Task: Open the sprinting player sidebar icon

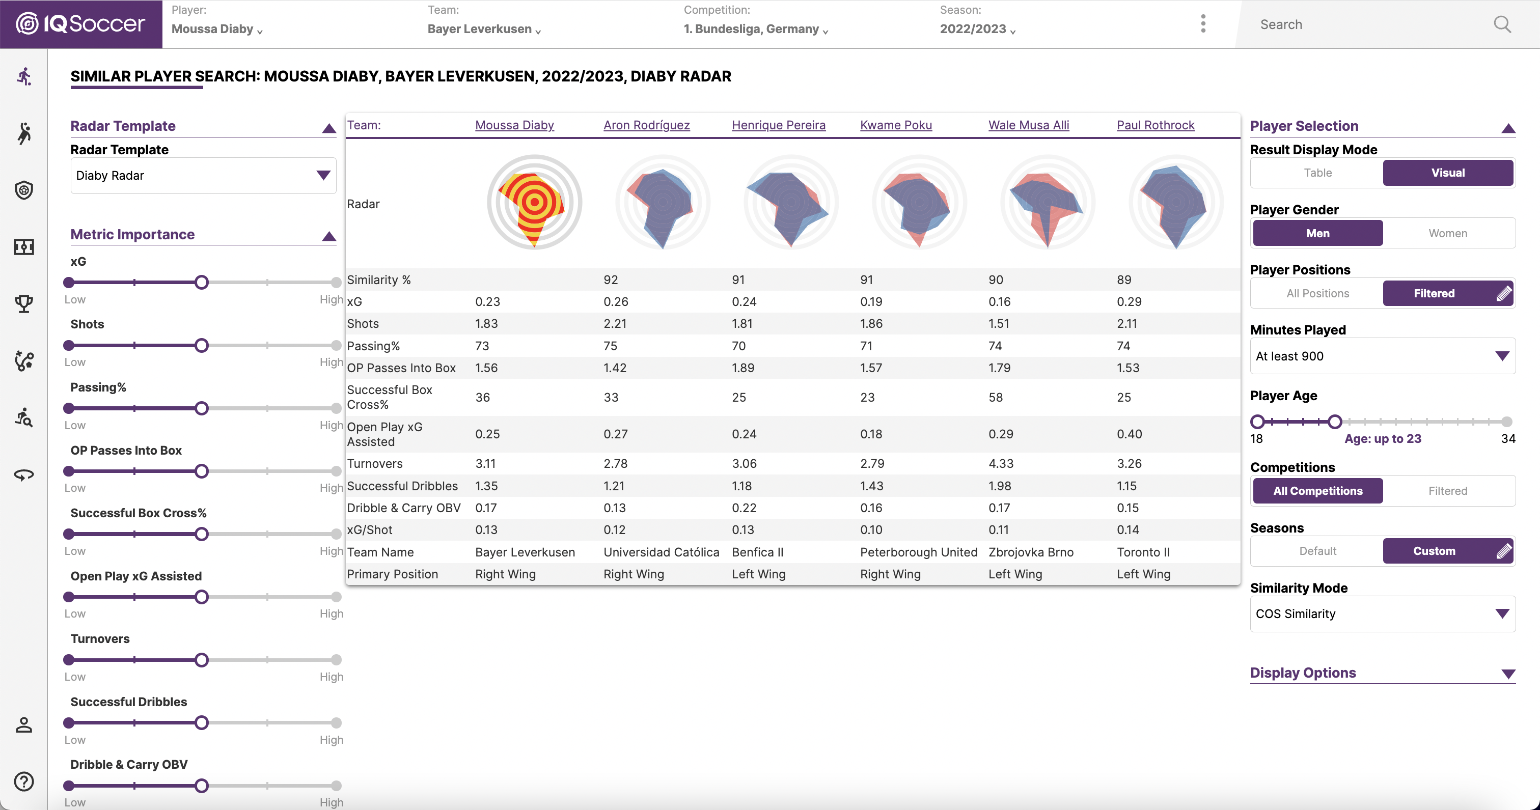Action: click(x=24, y=133)
